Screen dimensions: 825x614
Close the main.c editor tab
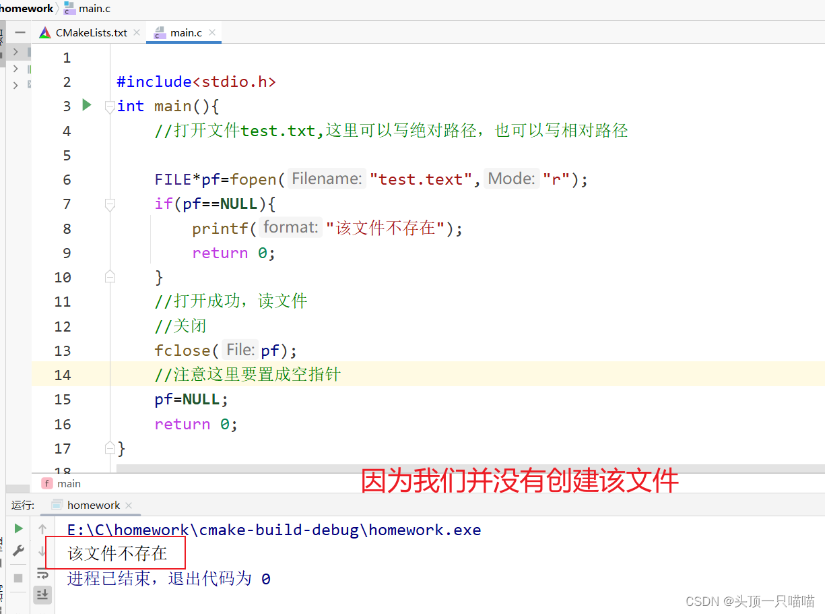(212, 32)
